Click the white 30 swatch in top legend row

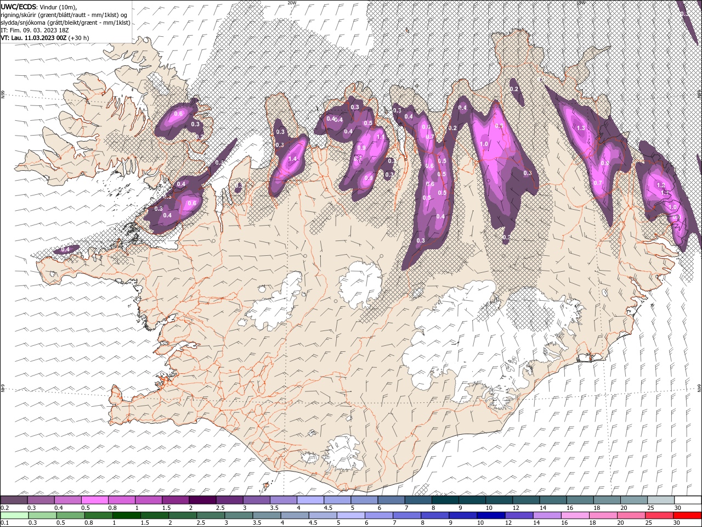pos(687,500)
